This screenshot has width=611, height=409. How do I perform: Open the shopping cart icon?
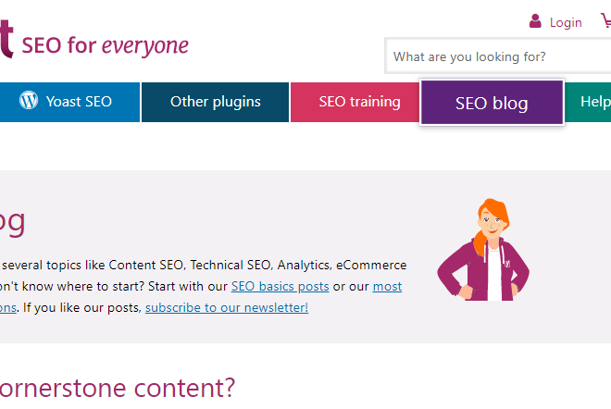click(605, 20)
